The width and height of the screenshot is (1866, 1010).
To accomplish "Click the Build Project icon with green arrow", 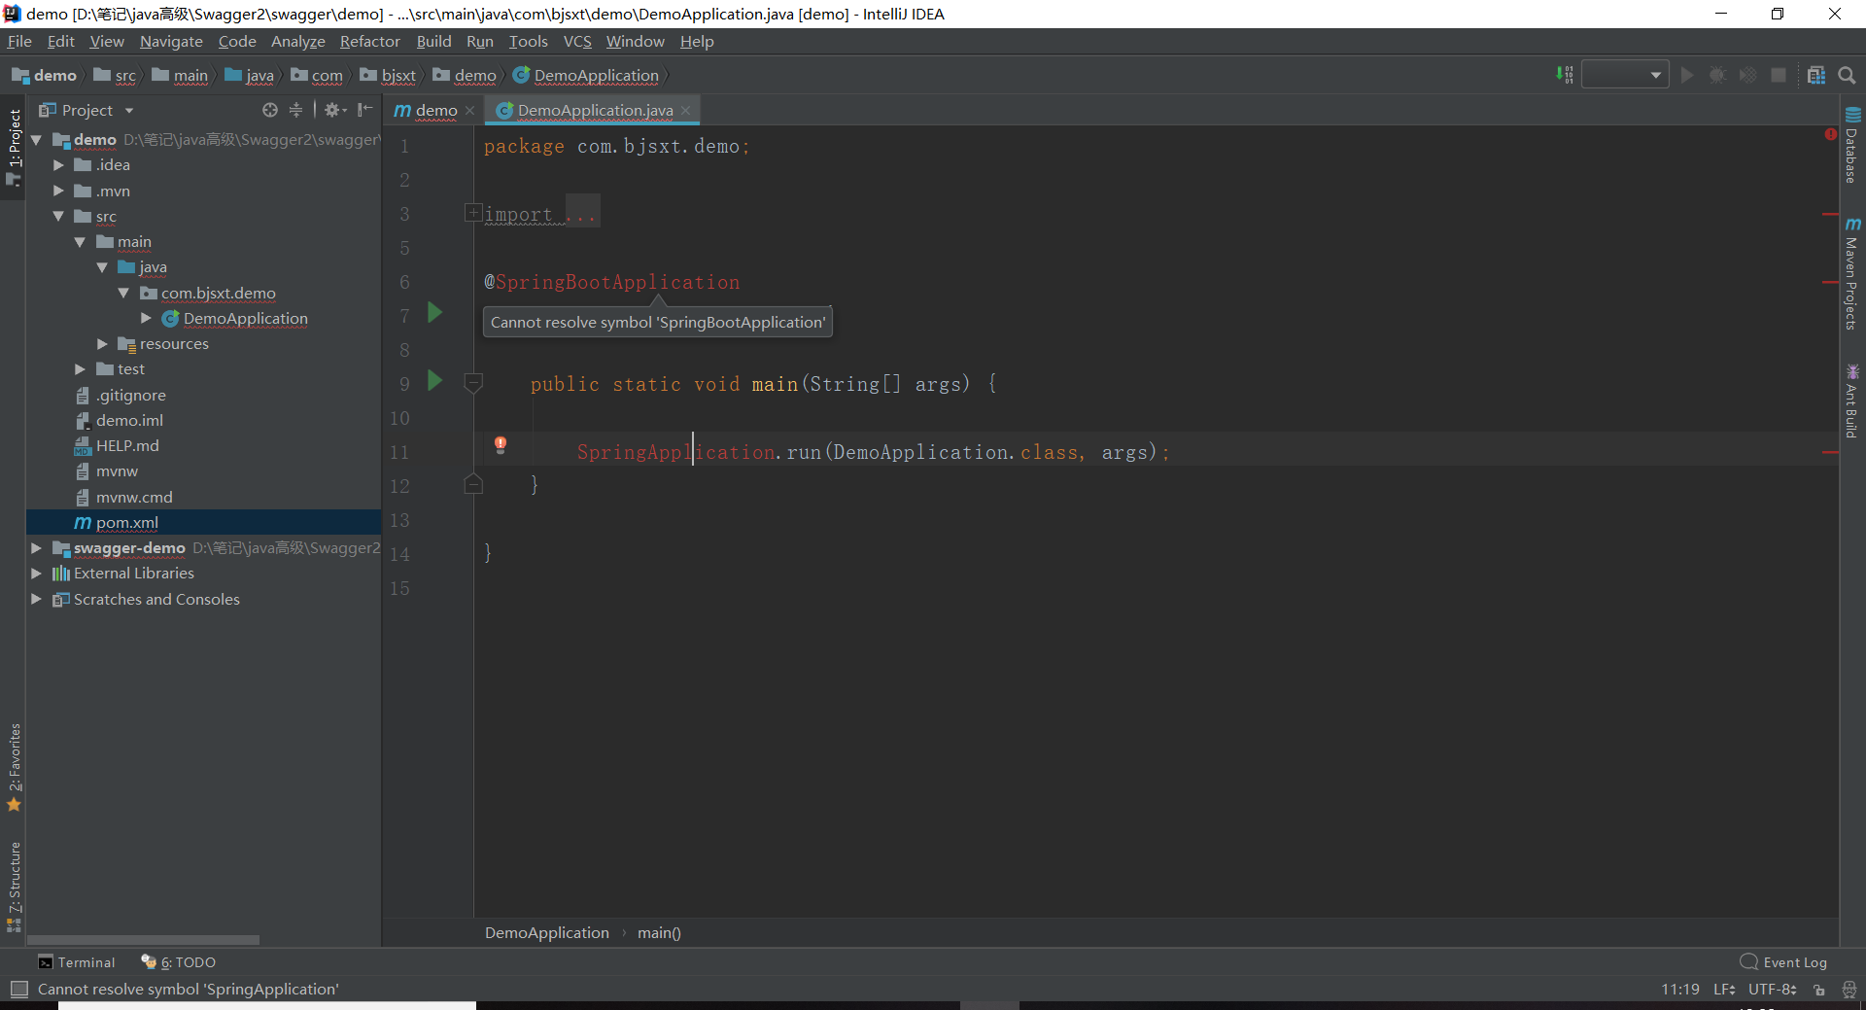I will pos(1565,75).
